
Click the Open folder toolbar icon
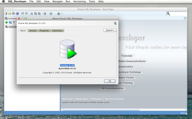[10, 13]
